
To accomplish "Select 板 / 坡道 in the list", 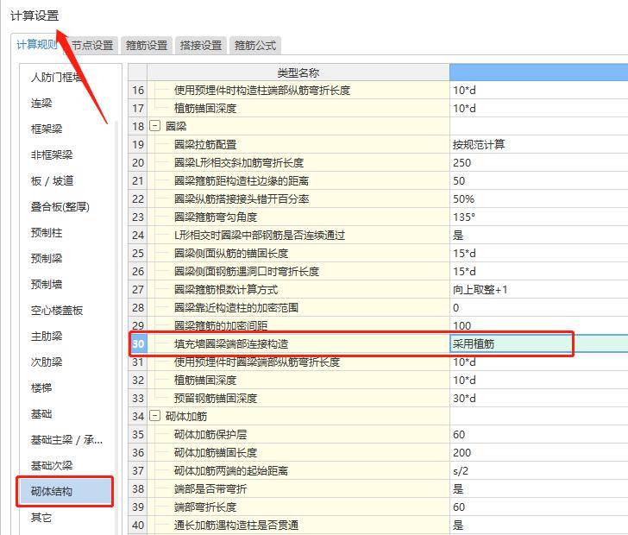I will pyautogui.click(x=53, y=181).
